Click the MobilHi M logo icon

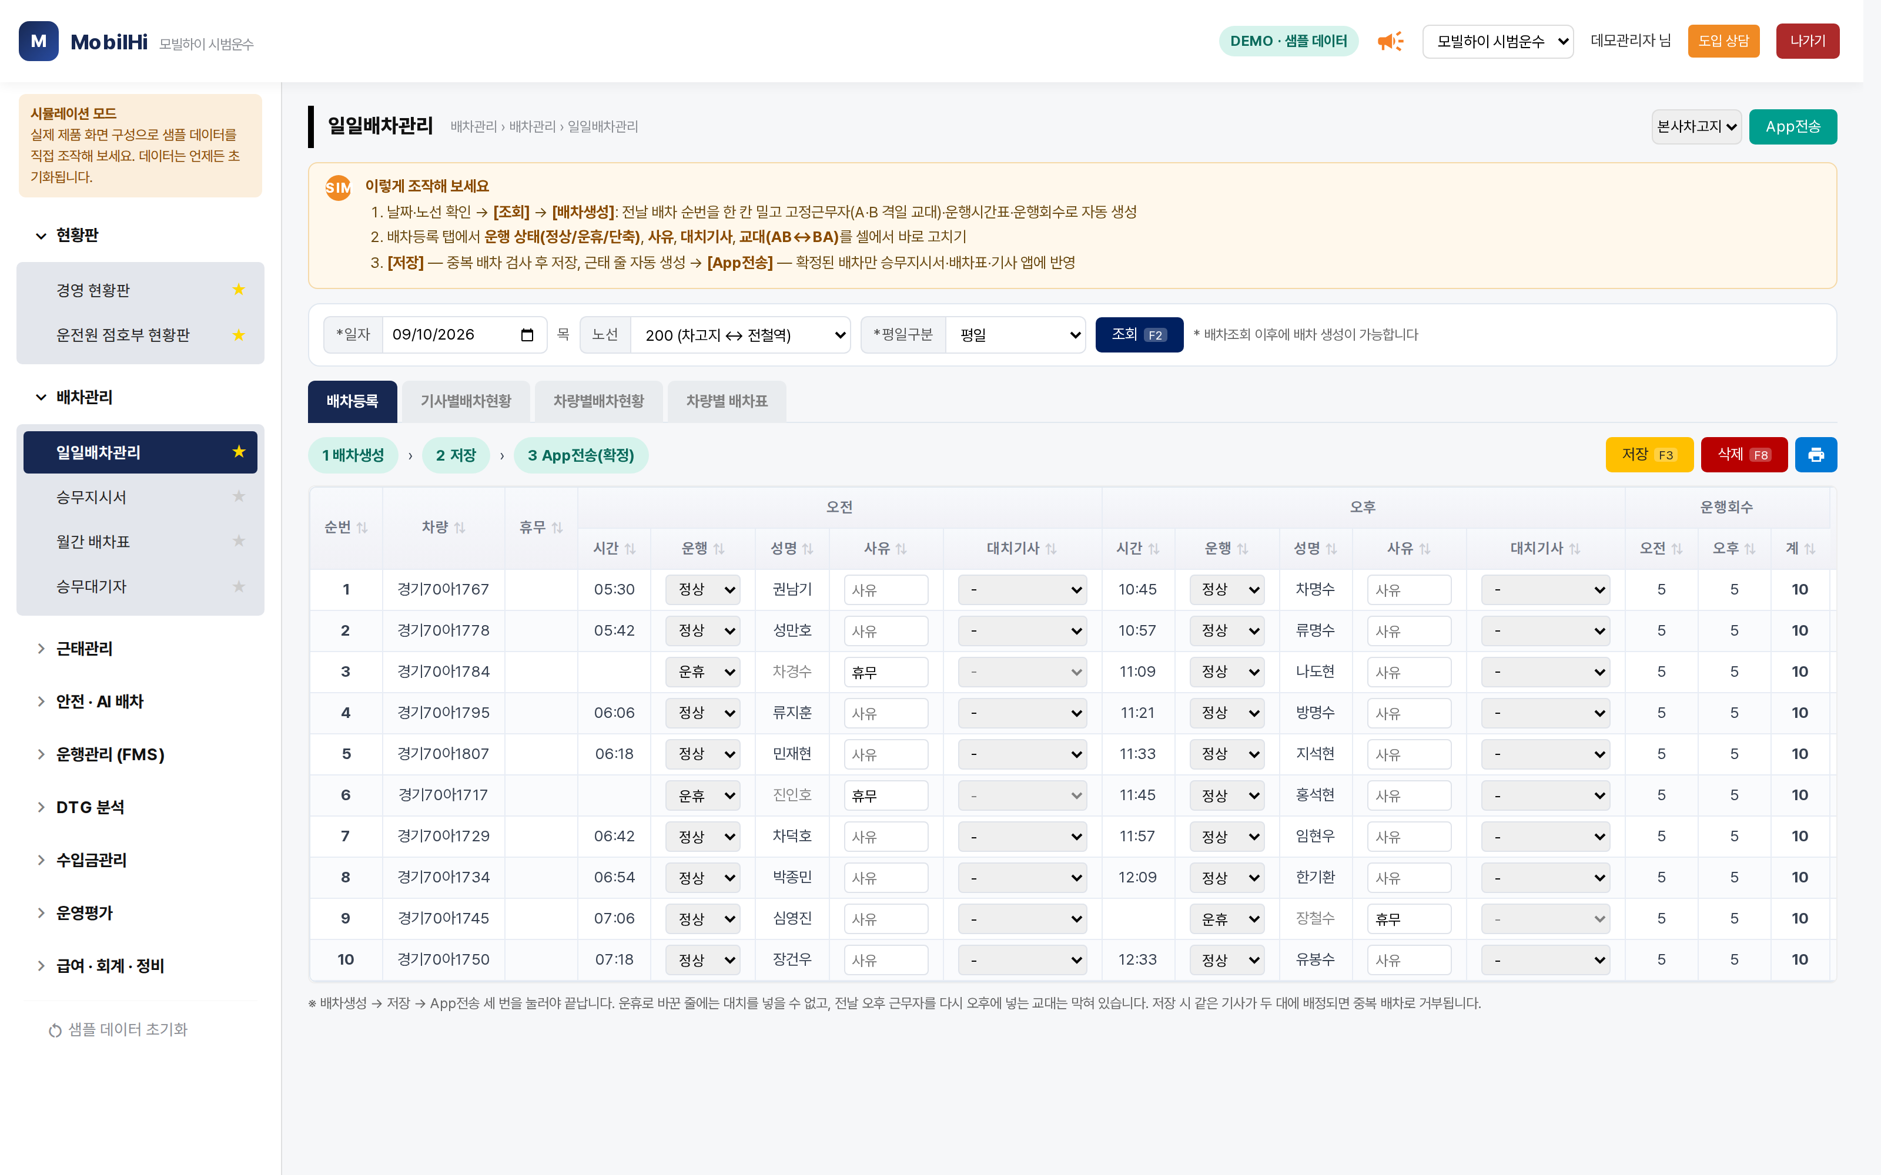38,41
